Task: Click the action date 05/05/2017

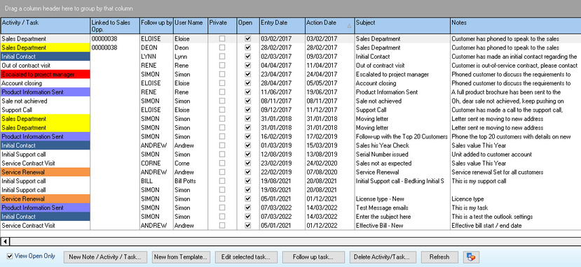Action: coord(330,83)
